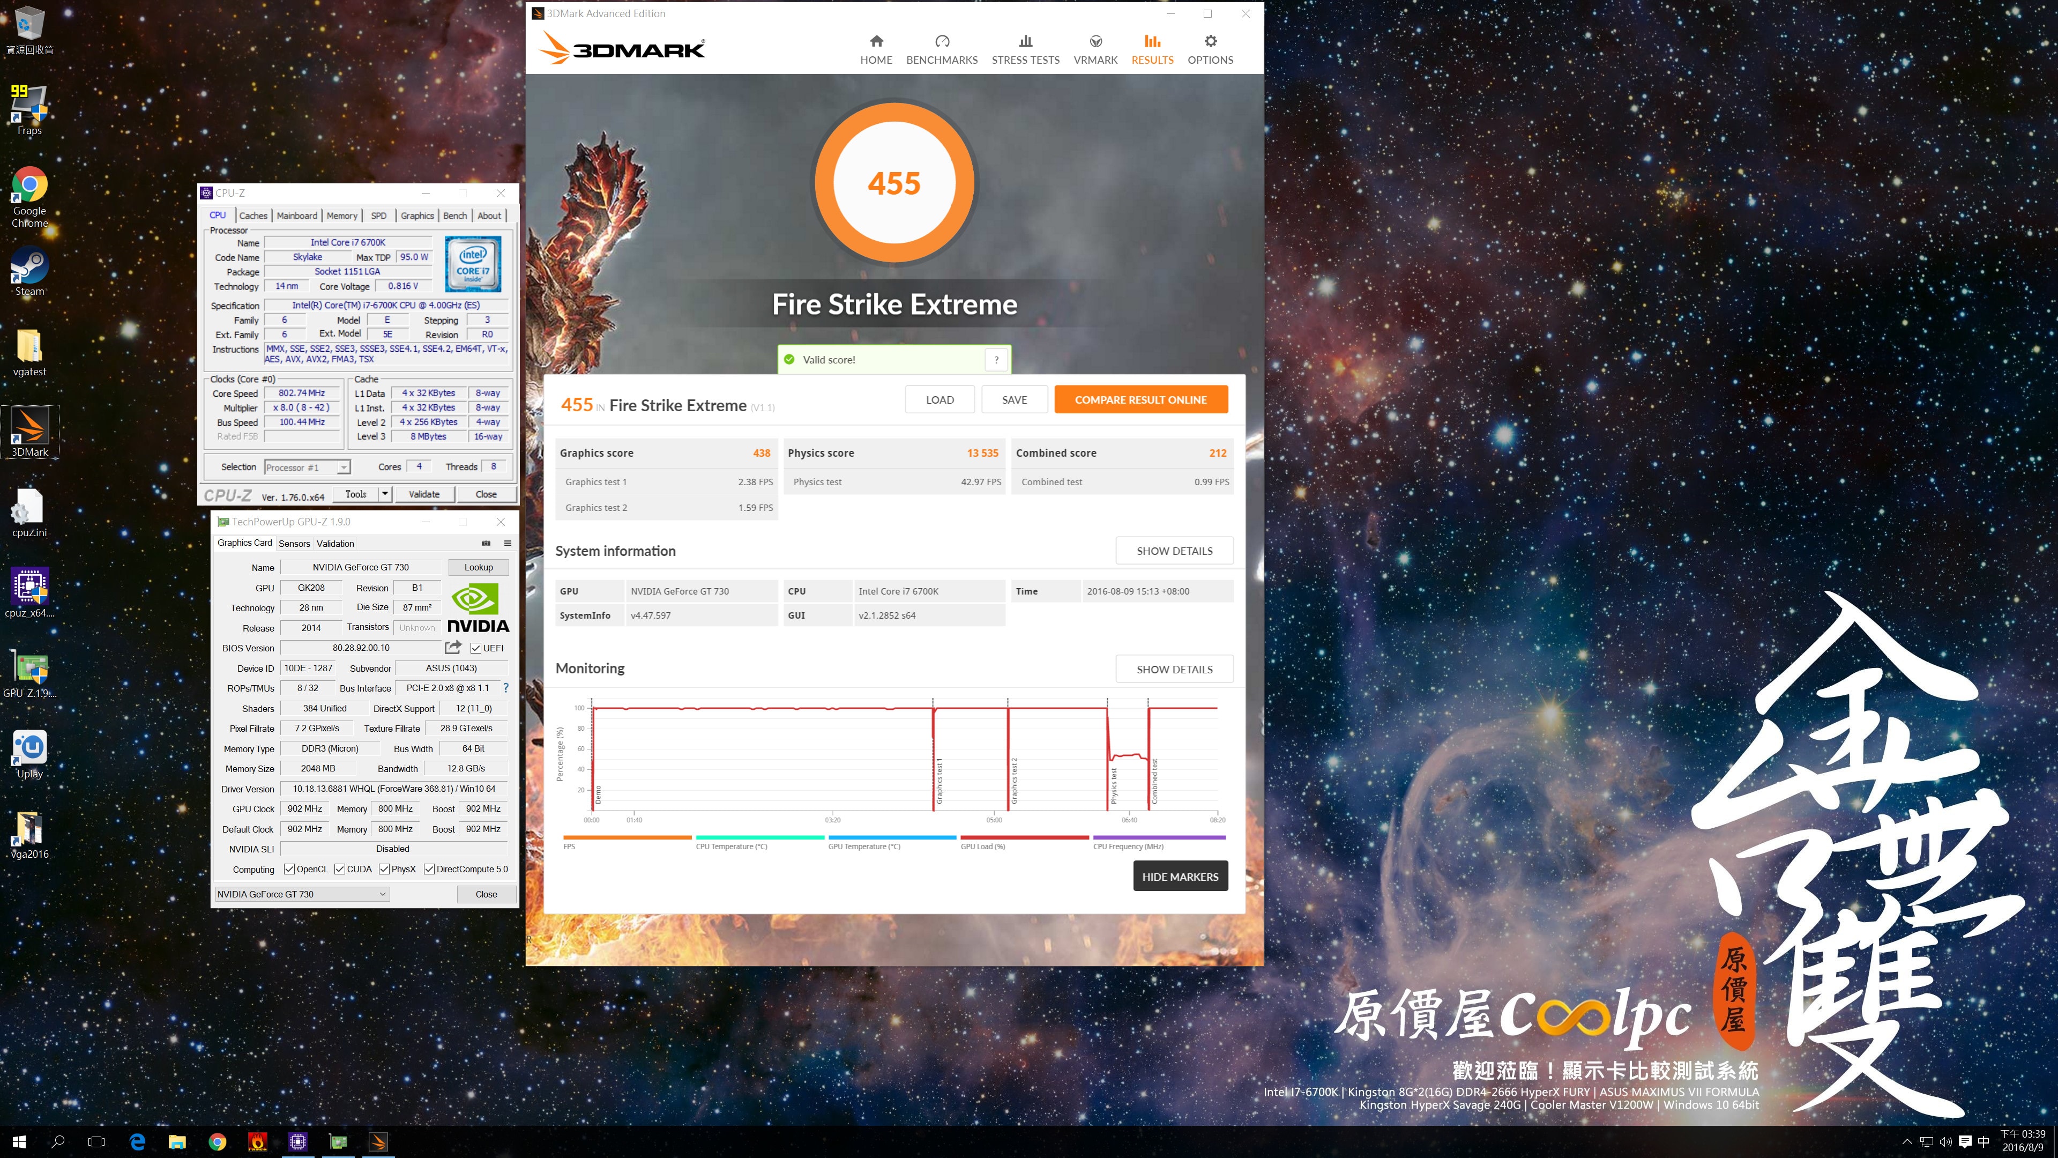
Task: Open the Sensors tab in GPU-Z
Action: pos(294,544)
